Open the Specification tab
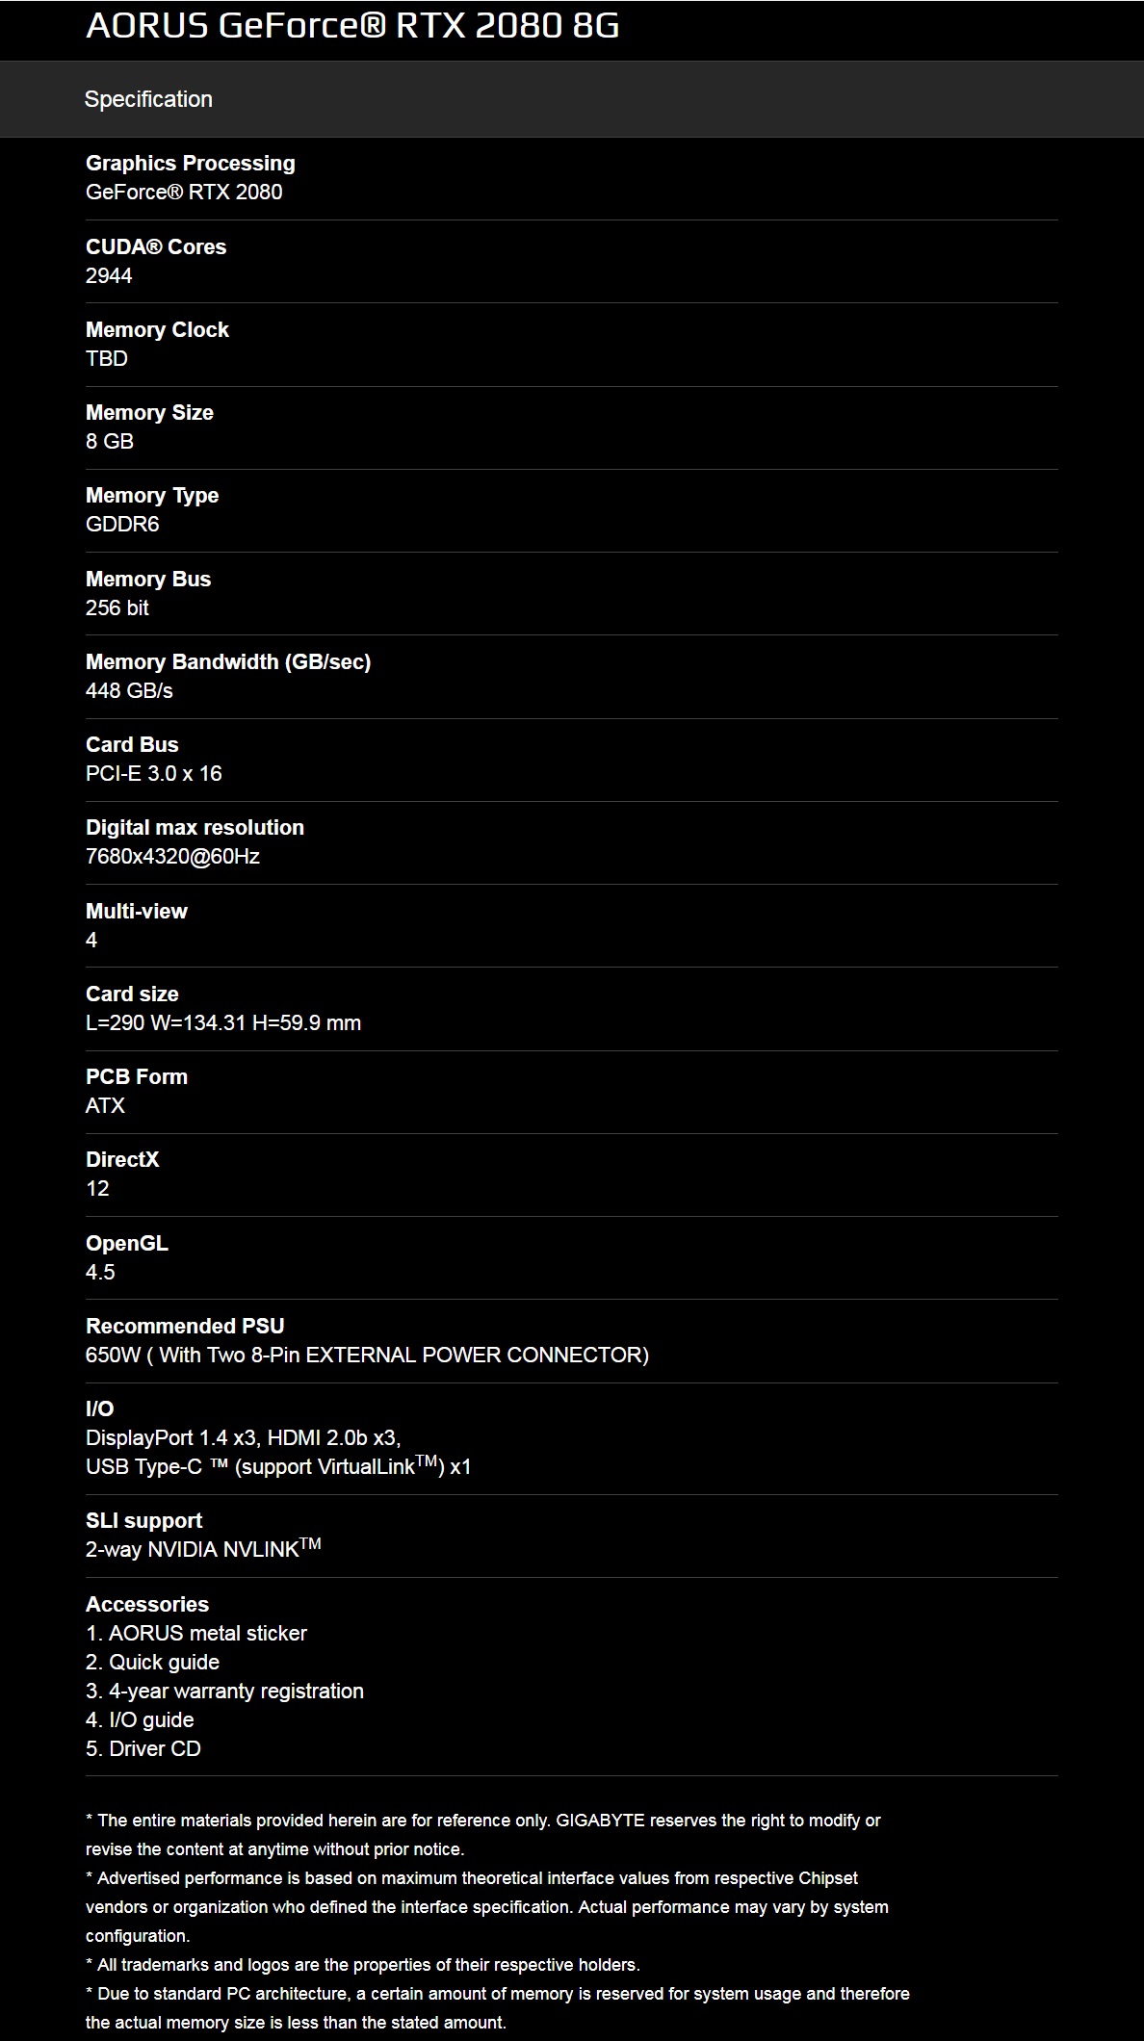Viewport: 1144px width, 2041px height. tap(148, 99)
